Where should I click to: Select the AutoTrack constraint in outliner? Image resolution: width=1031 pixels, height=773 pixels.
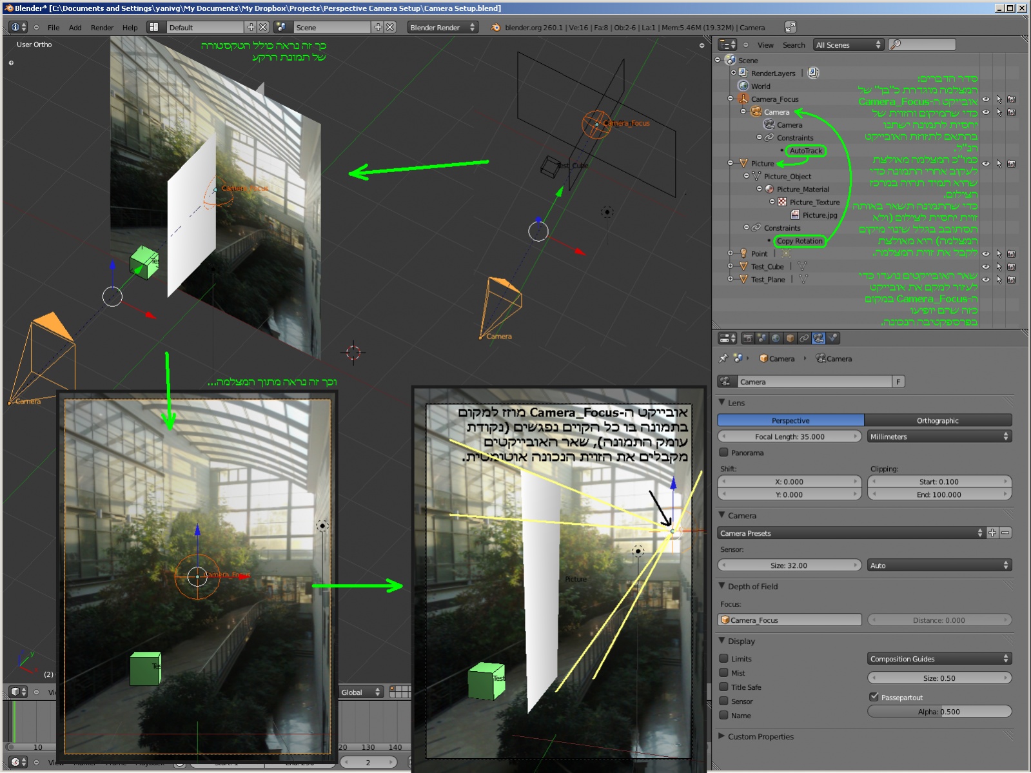click(x=806, y=151)
